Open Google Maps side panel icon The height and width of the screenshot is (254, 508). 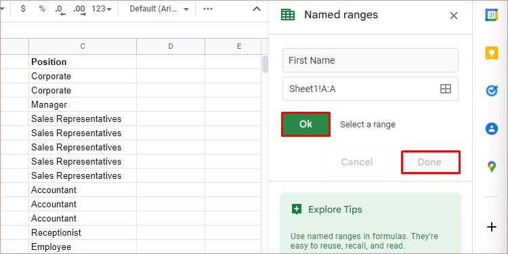point(491,167)
